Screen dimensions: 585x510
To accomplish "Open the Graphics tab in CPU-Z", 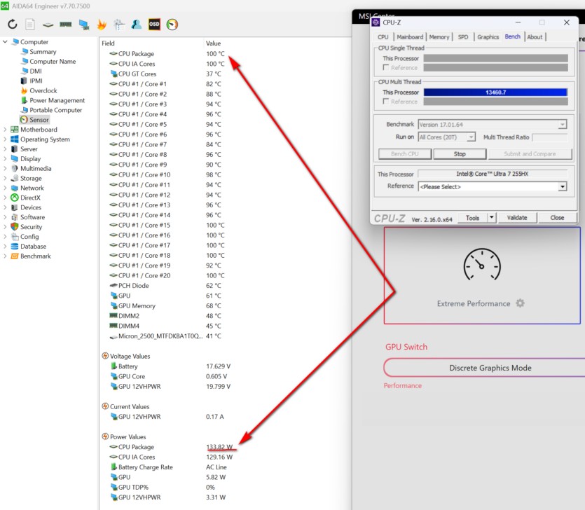I will [488, 37].
